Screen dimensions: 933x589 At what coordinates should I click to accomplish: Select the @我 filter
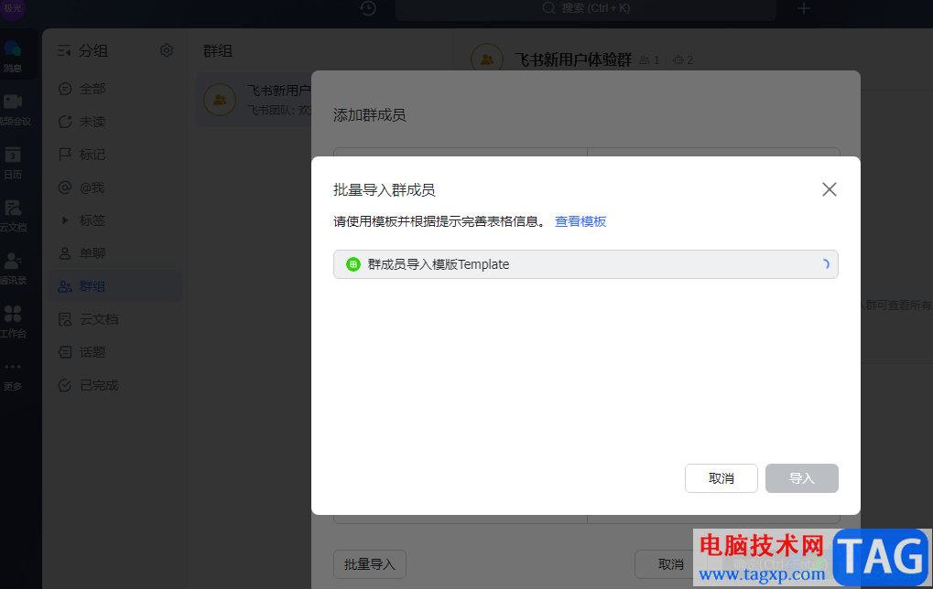click(x=114, y=187)
